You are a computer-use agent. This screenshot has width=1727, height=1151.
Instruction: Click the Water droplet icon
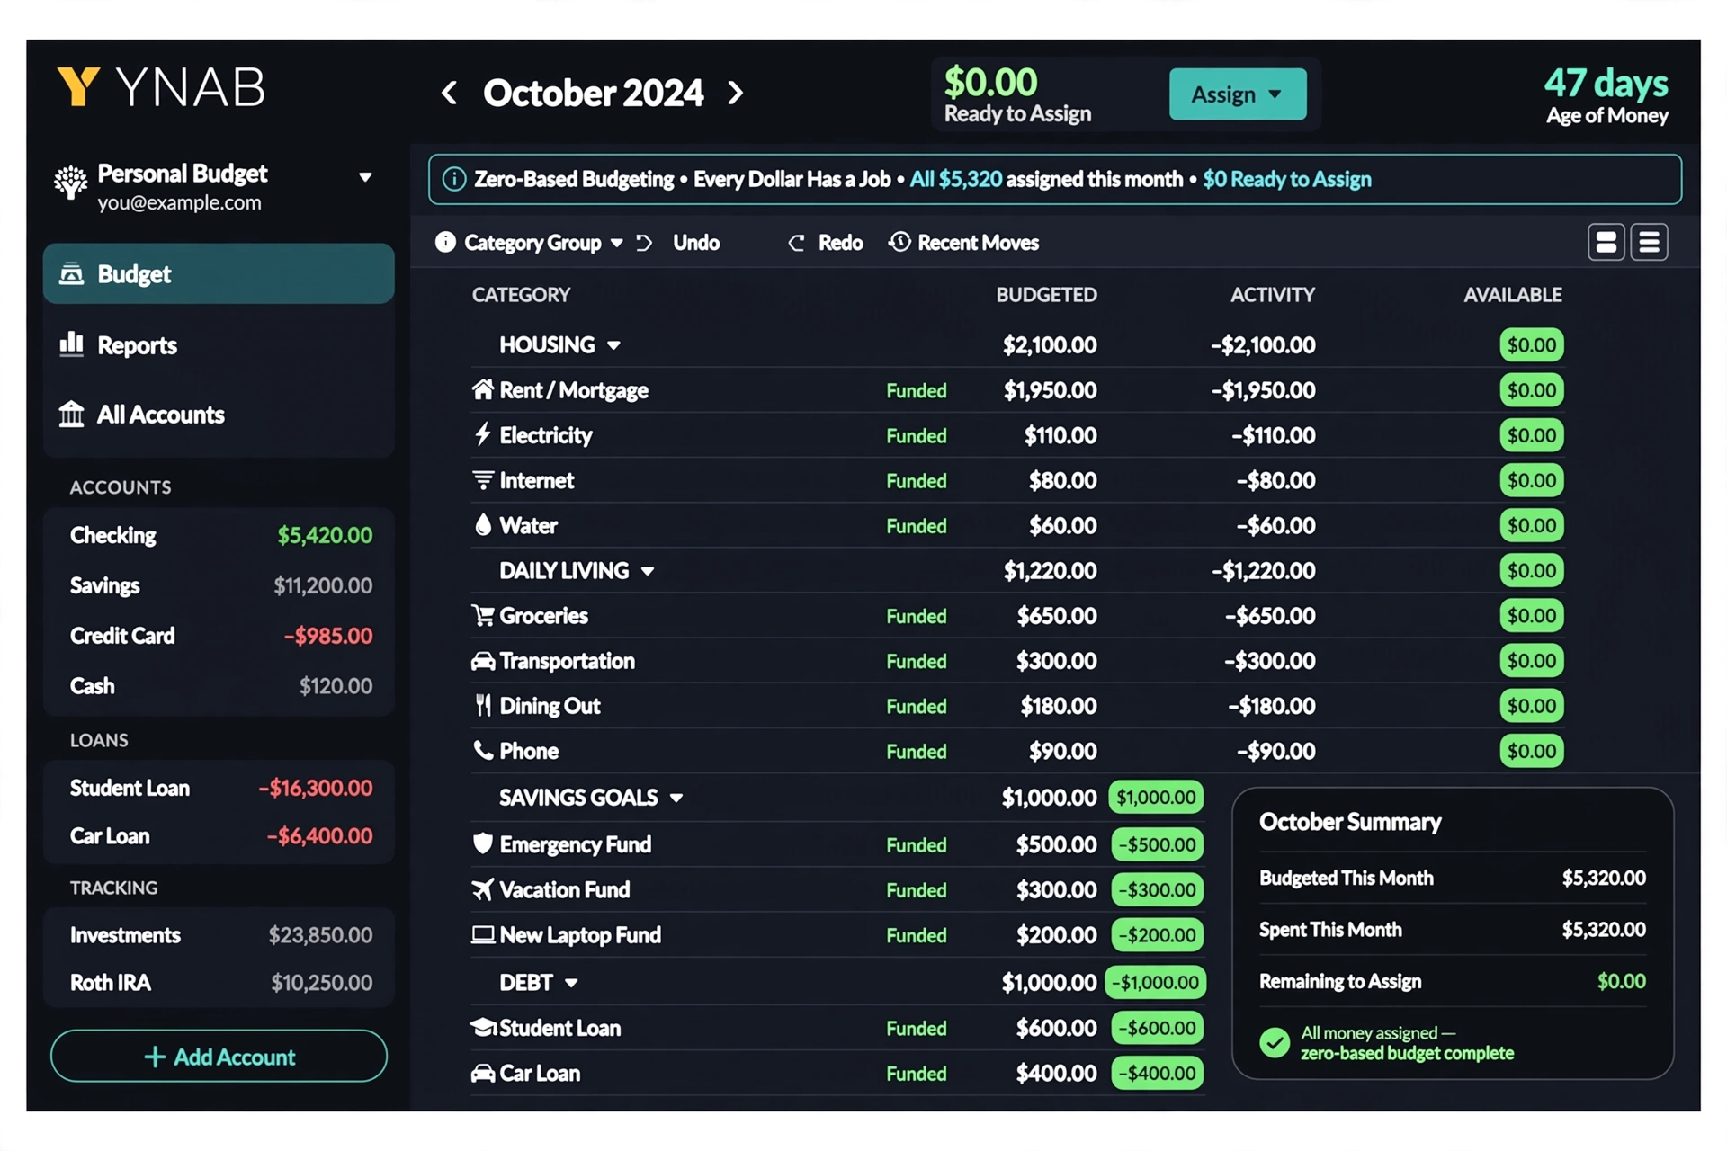coord(483,525)
